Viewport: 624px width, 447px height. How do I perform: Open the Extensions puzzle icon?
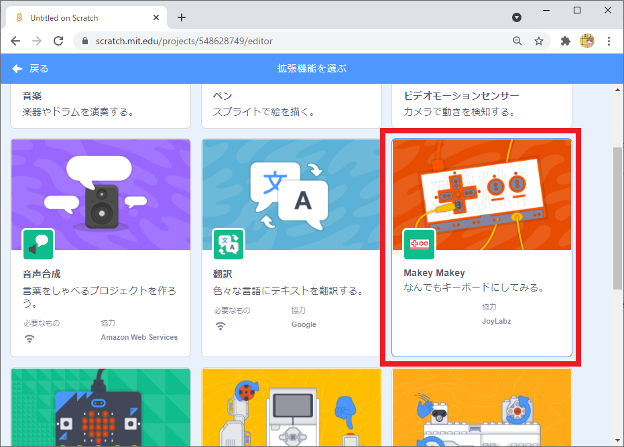[566, 41]
